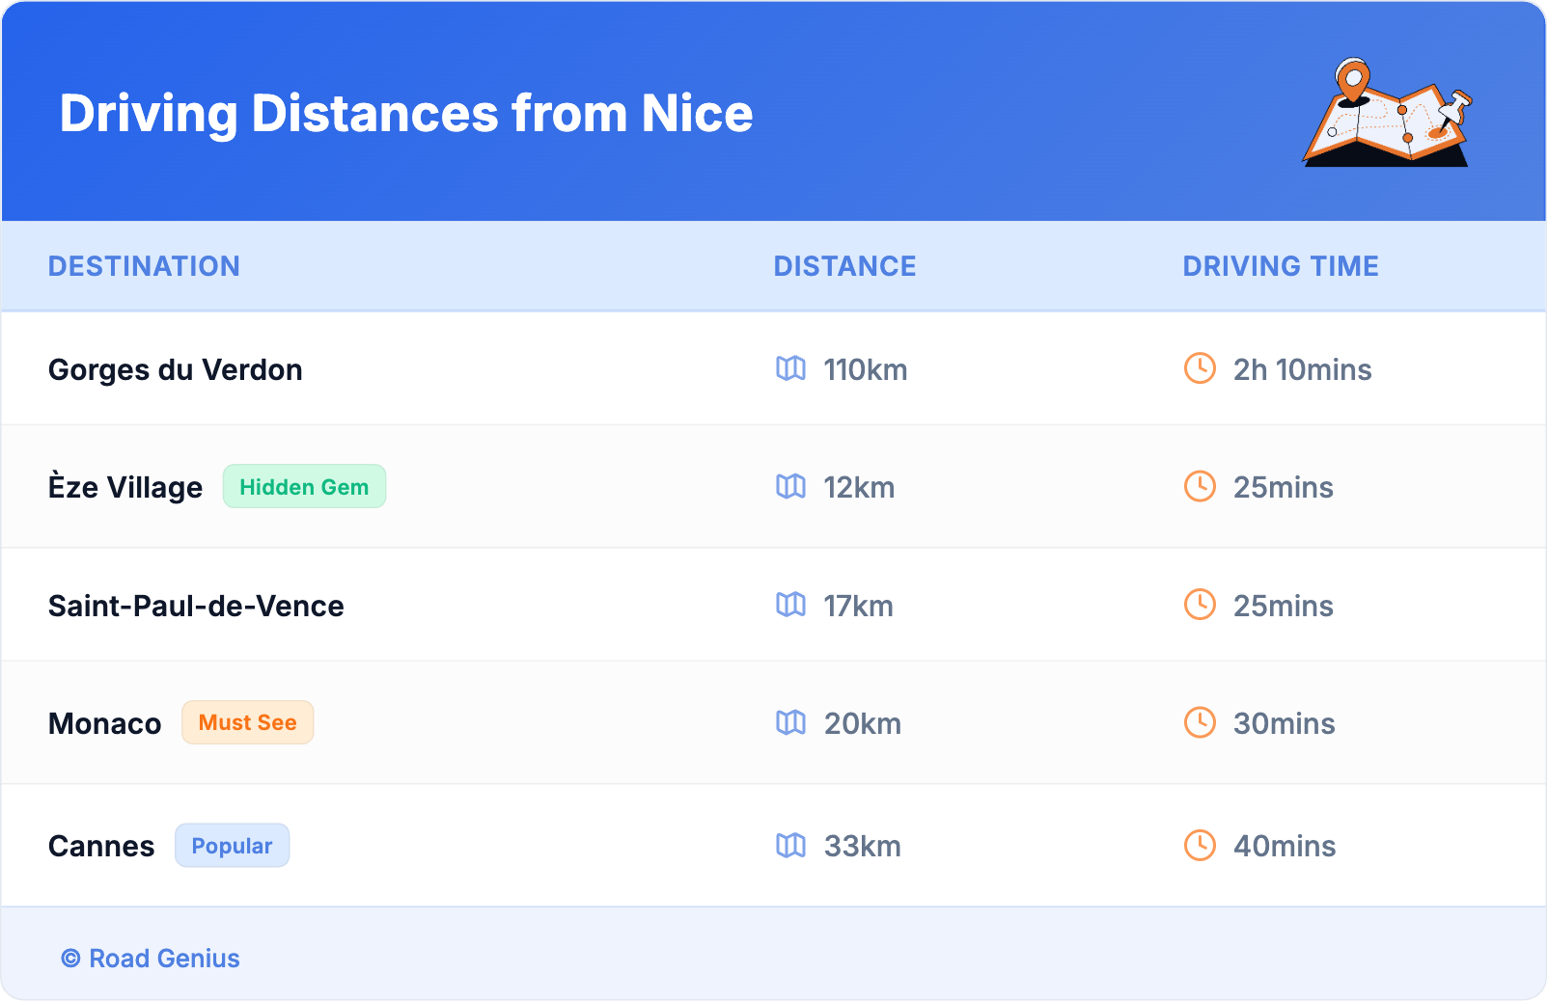Select the Monaco destination name
1548x1001 pixels.
click(105, 723)
